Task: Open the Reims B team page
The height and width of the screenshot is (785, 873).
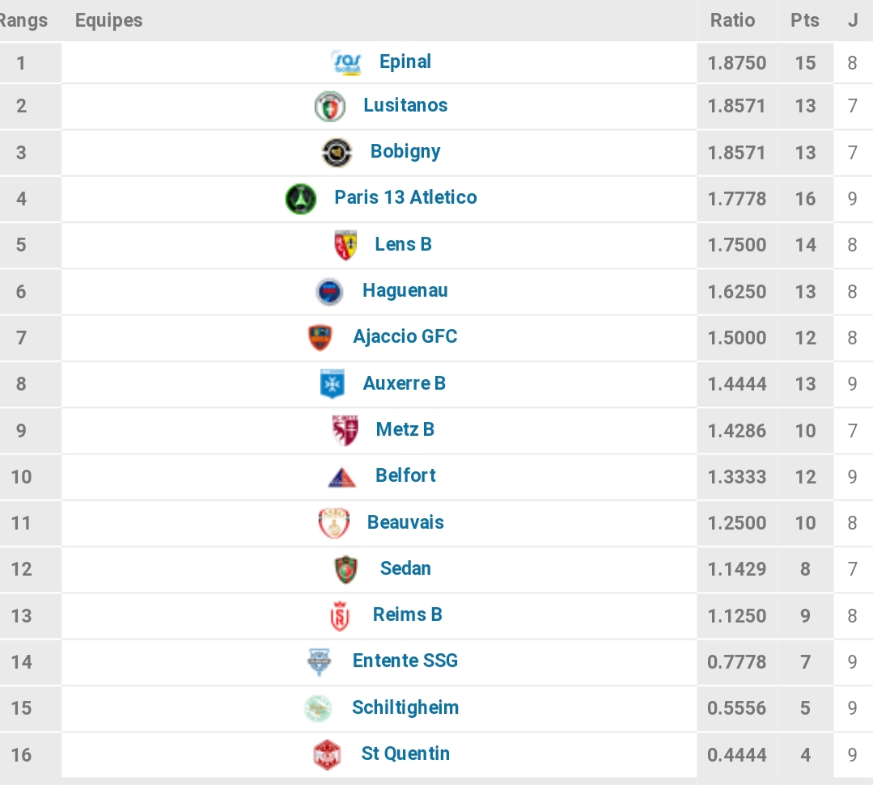Action: click(x=408, y=614)
